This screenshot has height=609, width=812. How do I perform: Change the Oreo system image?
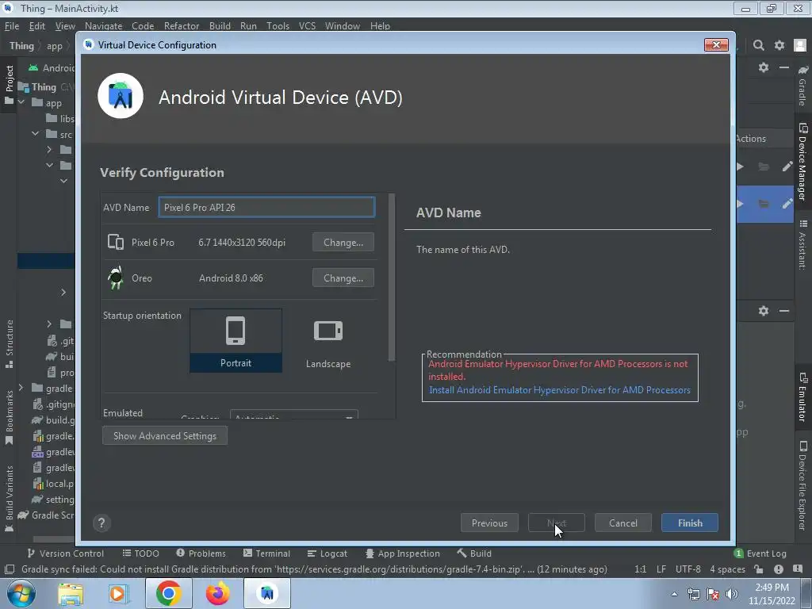(x=343, y=278)
